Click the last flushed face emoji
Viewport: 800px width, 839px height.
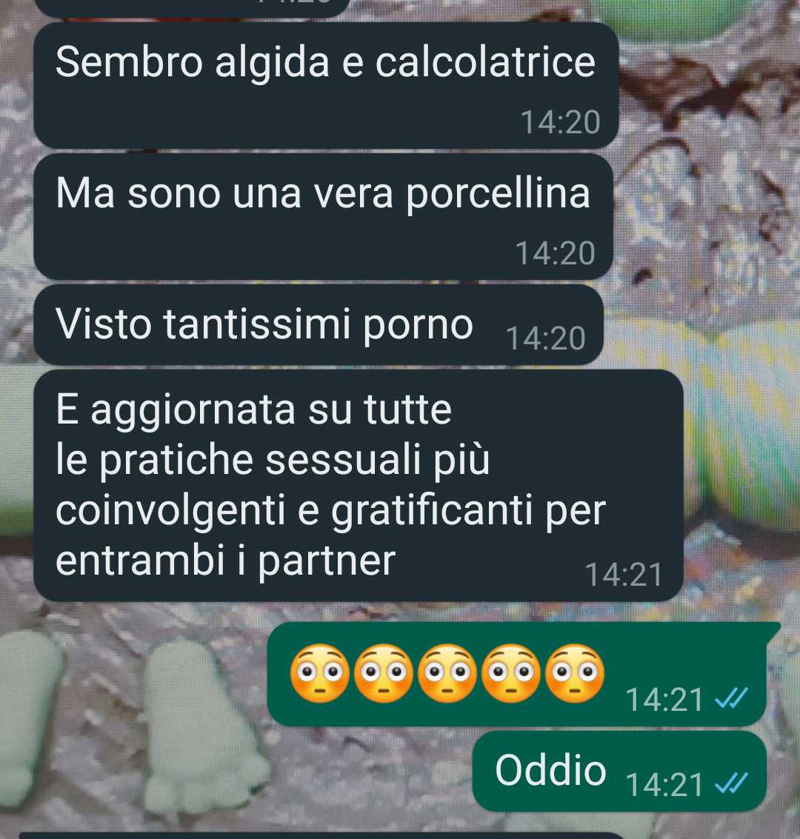[575, 674]
